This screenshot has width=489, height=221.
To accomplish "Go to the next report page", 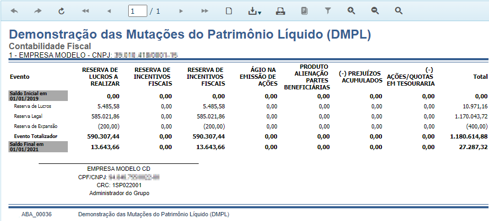I will [181, 11].
